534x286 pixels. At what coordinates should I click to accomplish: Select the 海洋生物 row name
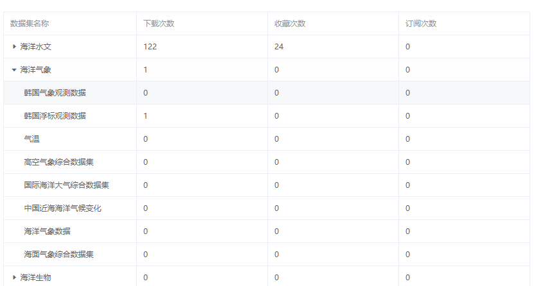pos(35,278)
